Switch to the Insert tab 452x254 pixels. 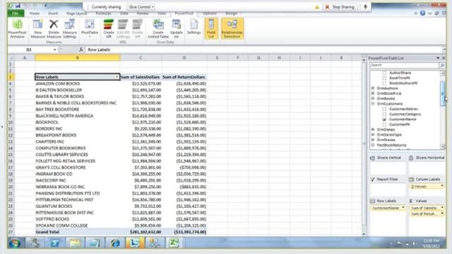coord(53,13)
